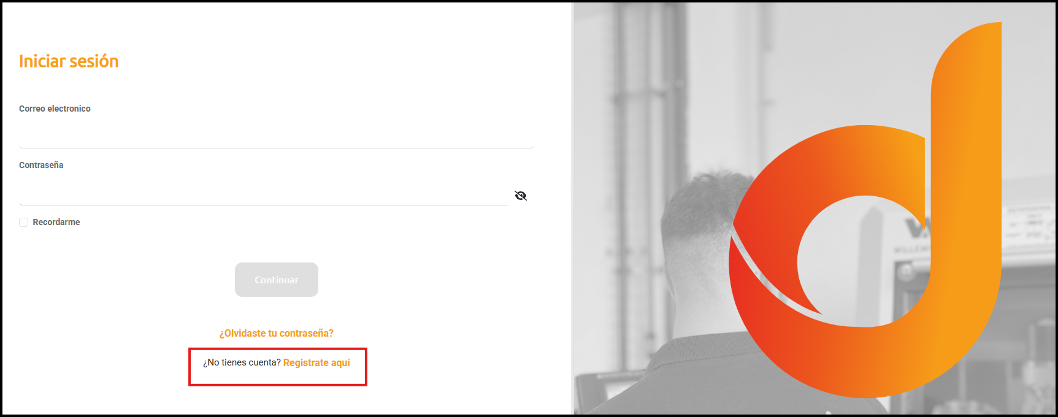
Task: Click the ¿No tienes cuenta? text
Action: 242,362
